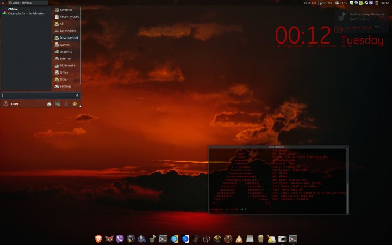This screenshot has width=392, height=245.
Task: Click the large 00:12 desktop clock
Action: (x=303, y=35)
